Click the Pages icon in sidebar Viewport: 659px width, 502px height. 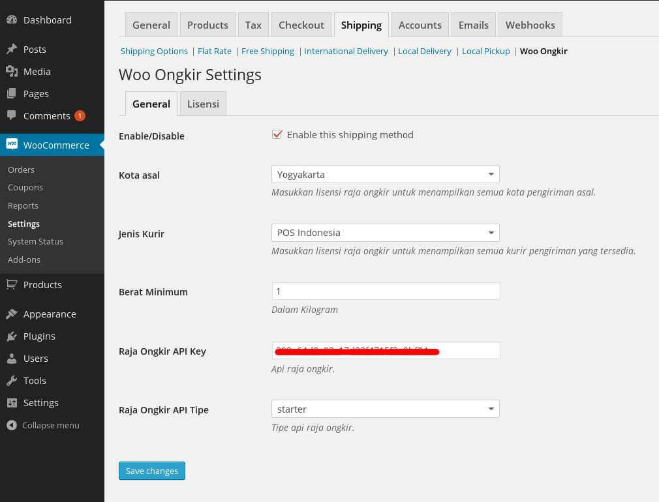[12, 93]
